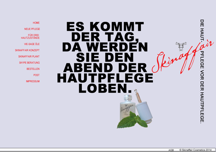Click the vertical DIE HAUTPFLEGE slogan text
This screenshot has width=216, height=152.
202,71
